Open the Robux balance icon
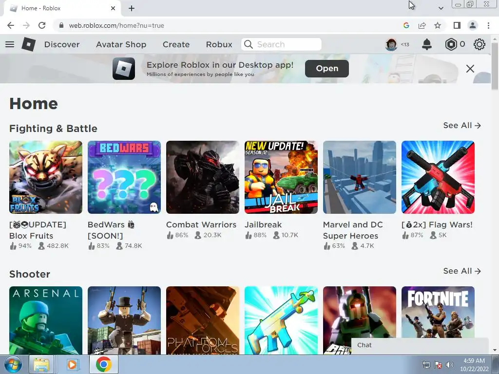499x374 pixels. pos(451,44)
